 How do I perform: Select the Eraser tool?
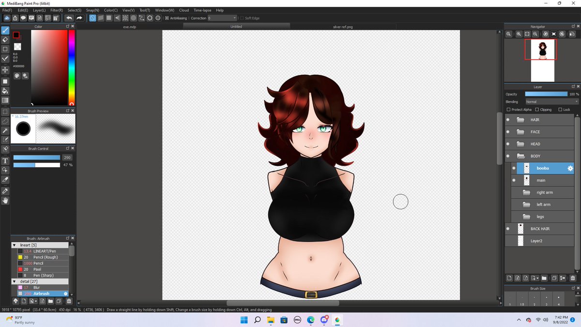pyautogui.click(x=5, y=40)
